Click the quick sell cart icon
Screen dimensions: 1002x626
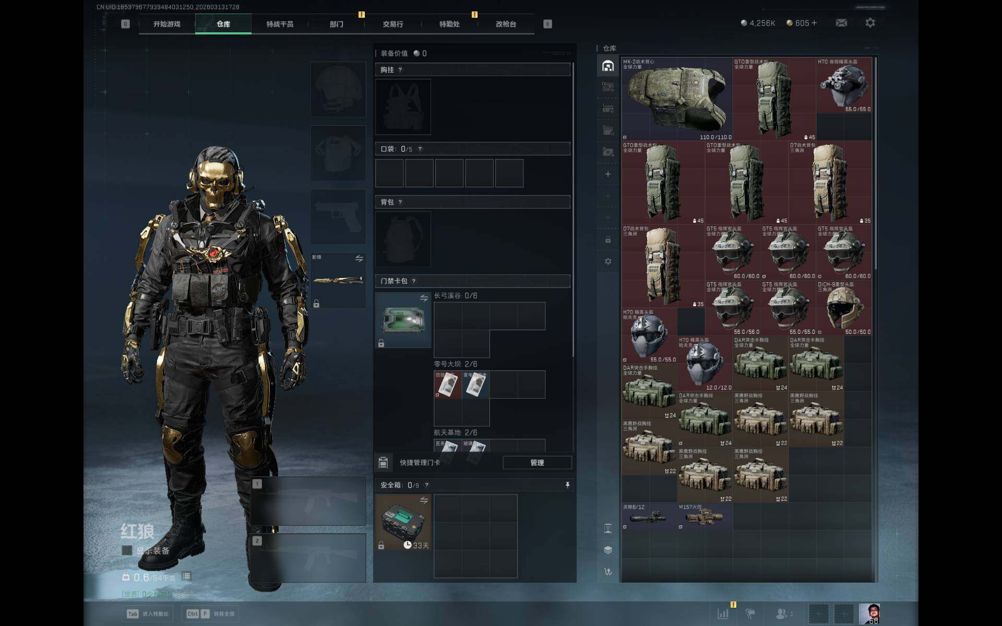(x=608, y=572)
